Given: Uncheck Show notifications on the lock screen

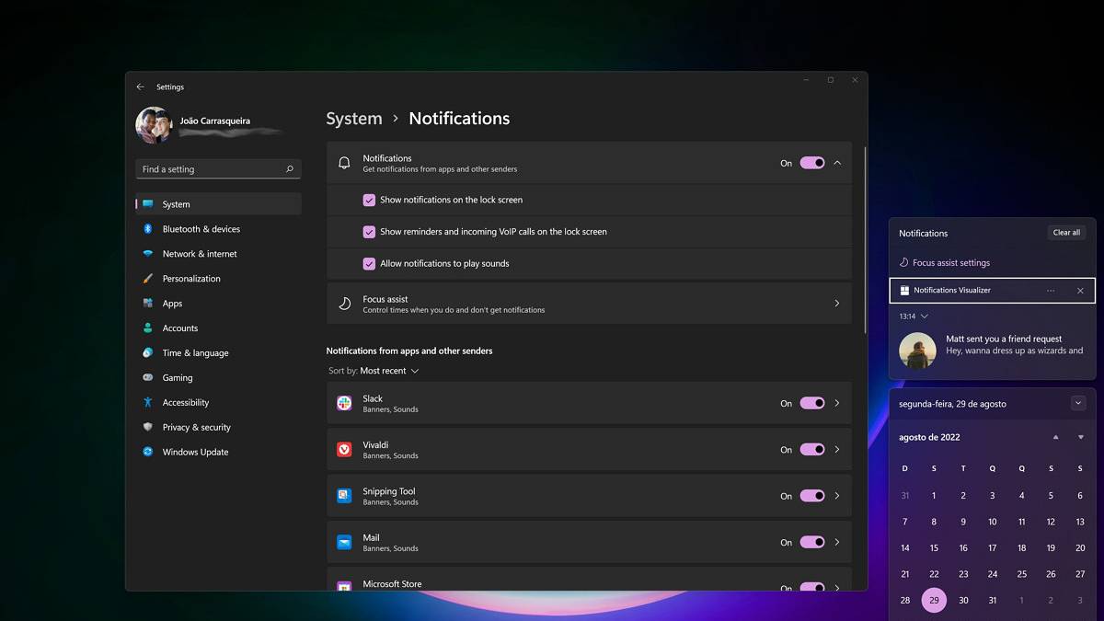Looking at the screenshot, I should (x=369, y=200).
